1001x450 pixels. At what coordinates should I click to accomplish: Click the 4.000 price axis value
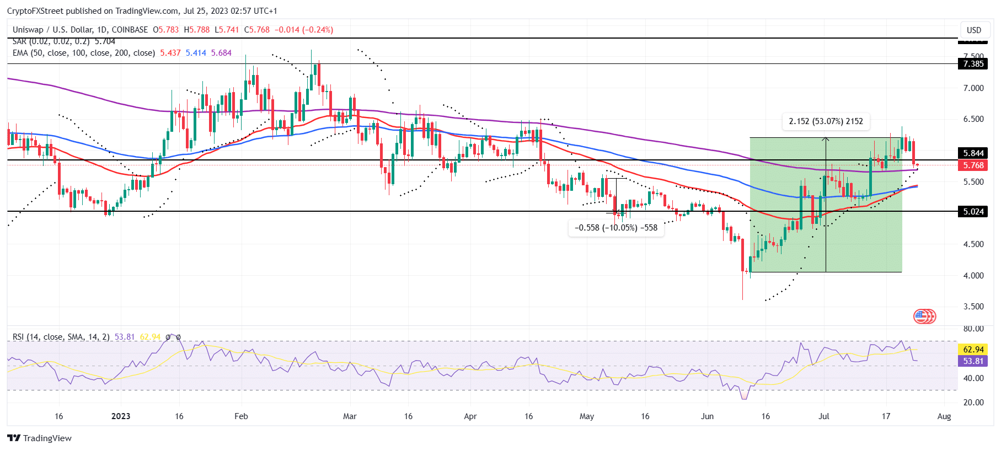973,276
